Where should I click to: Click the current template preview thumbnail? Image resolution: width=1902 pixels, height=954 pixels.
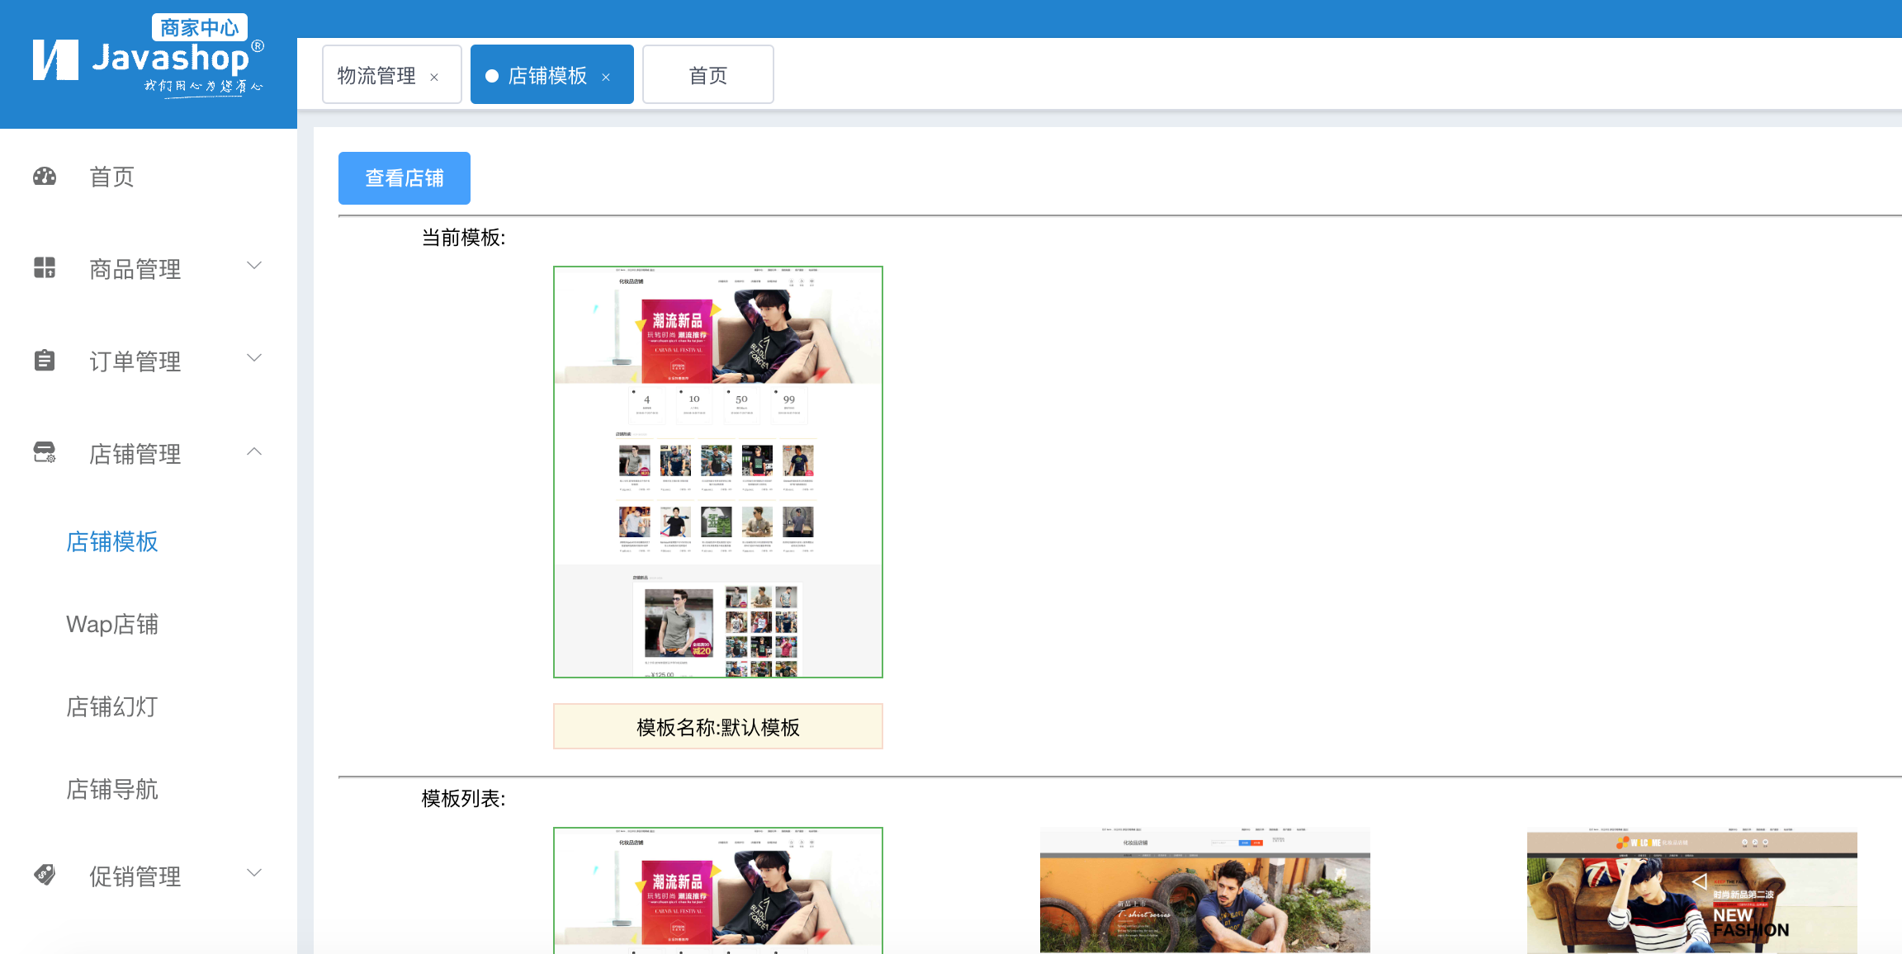(x=718, y=472)
